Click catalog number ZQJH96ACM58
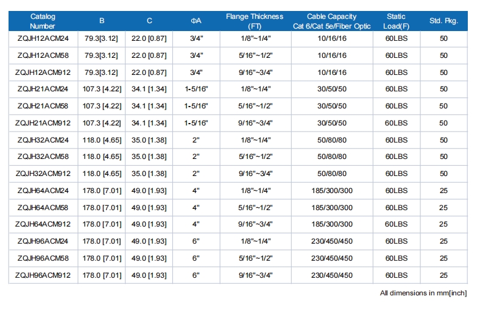Viewport: 480px width, 310px height. (x=43, y=258)
